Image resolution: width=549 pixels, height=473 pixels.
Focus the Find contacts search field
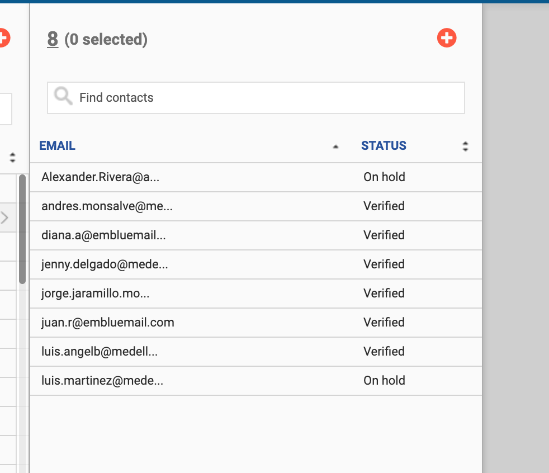pos(268,98)
